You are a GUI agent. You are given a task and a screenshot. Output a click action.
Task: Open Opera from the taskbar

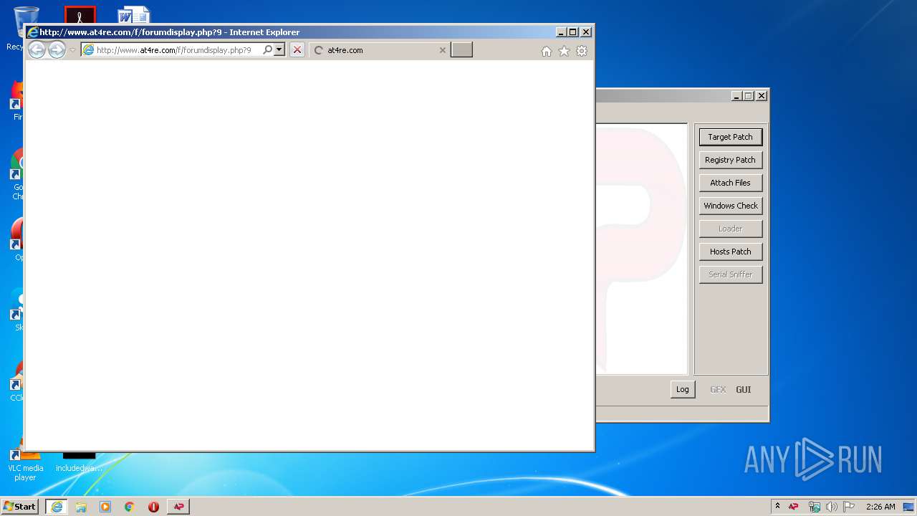153,506
